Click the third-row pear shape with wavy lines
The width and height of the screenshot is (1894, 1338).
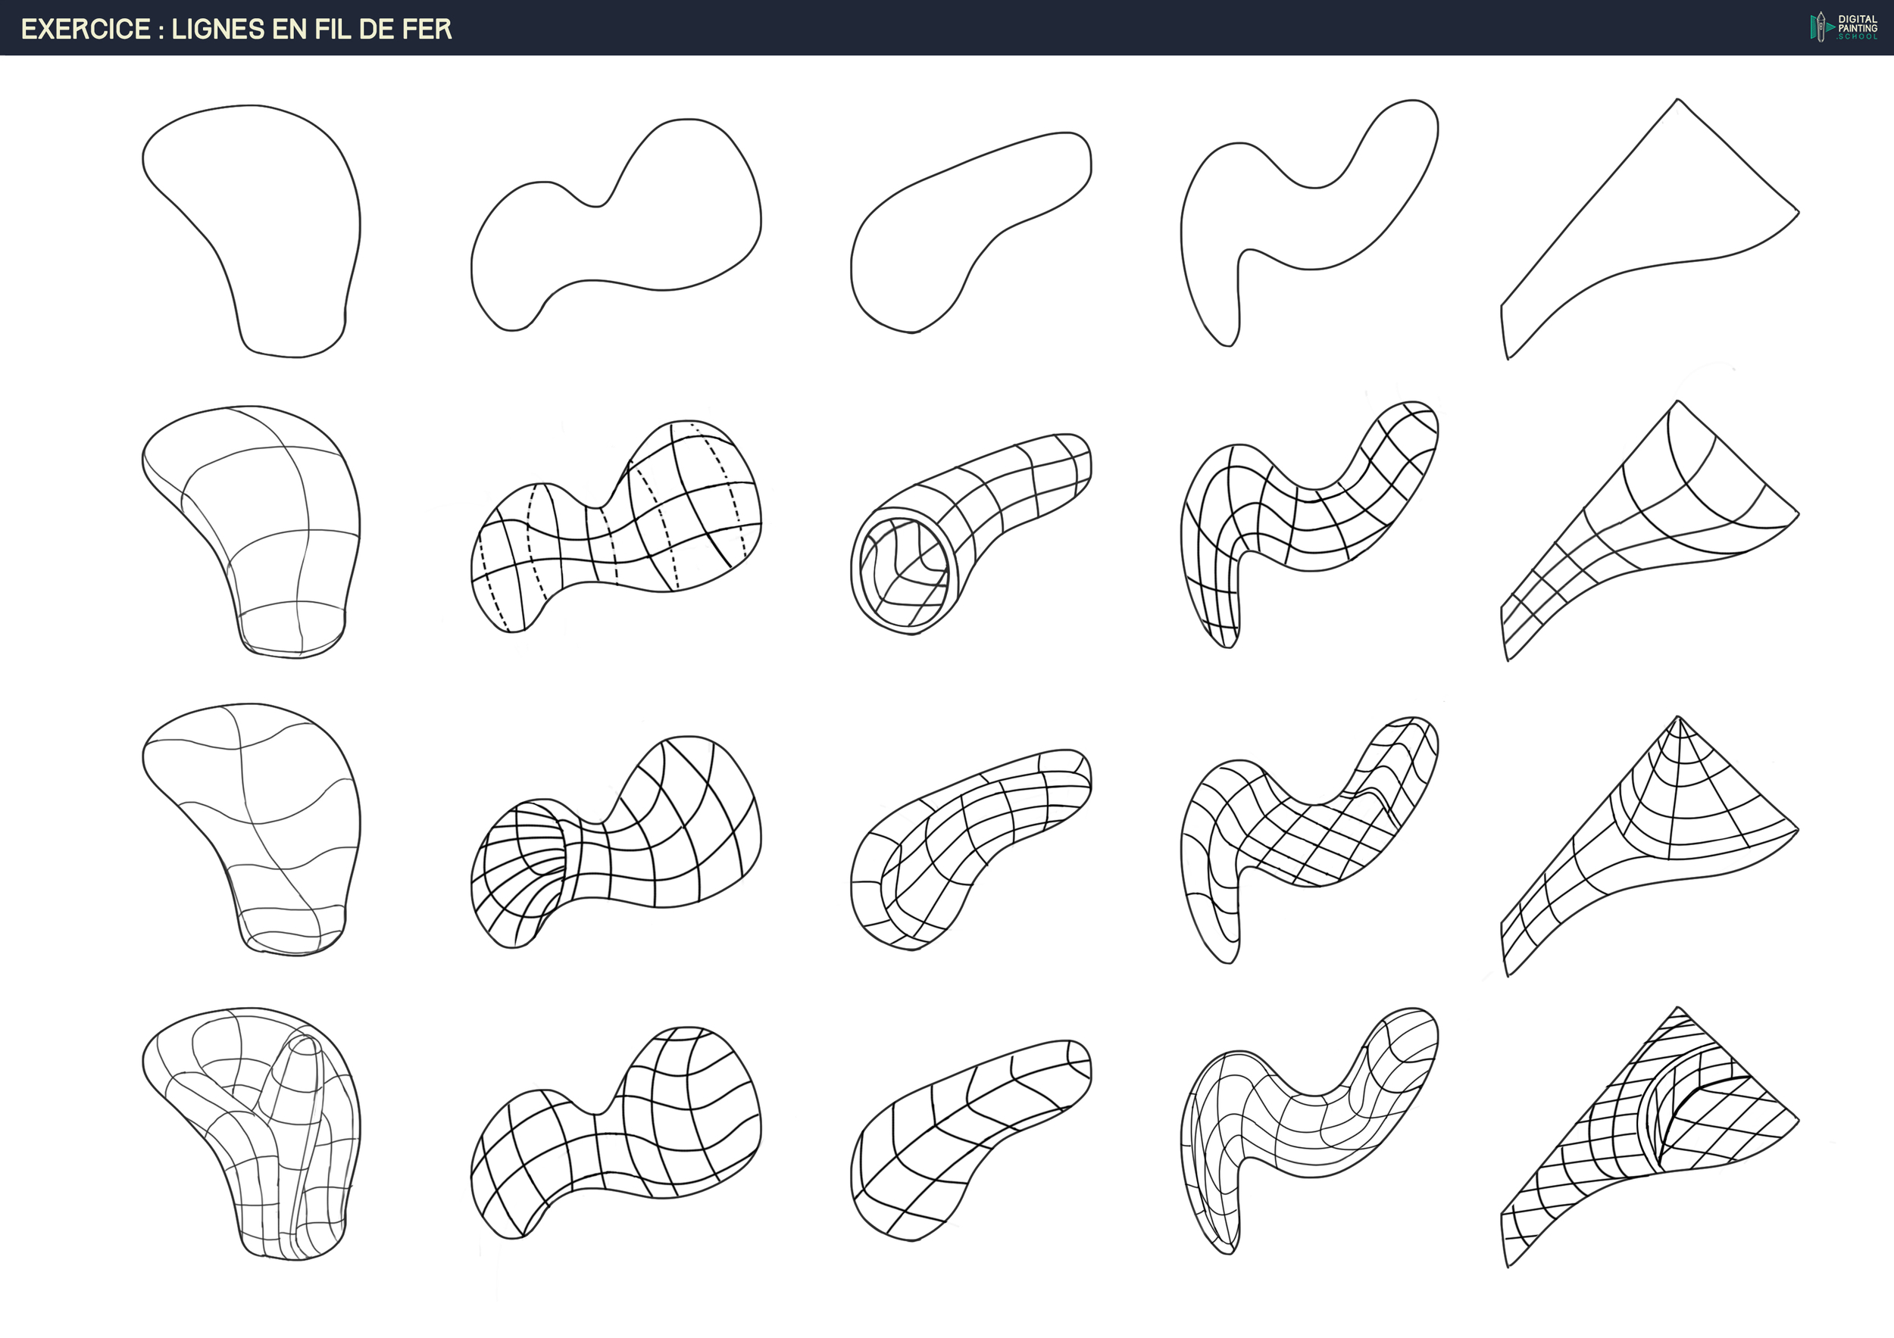(264, 825)
